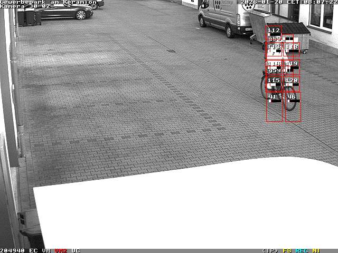Screen dimensions: 338x253
Task: Select motion detection box 119
Action: (292, 64)
